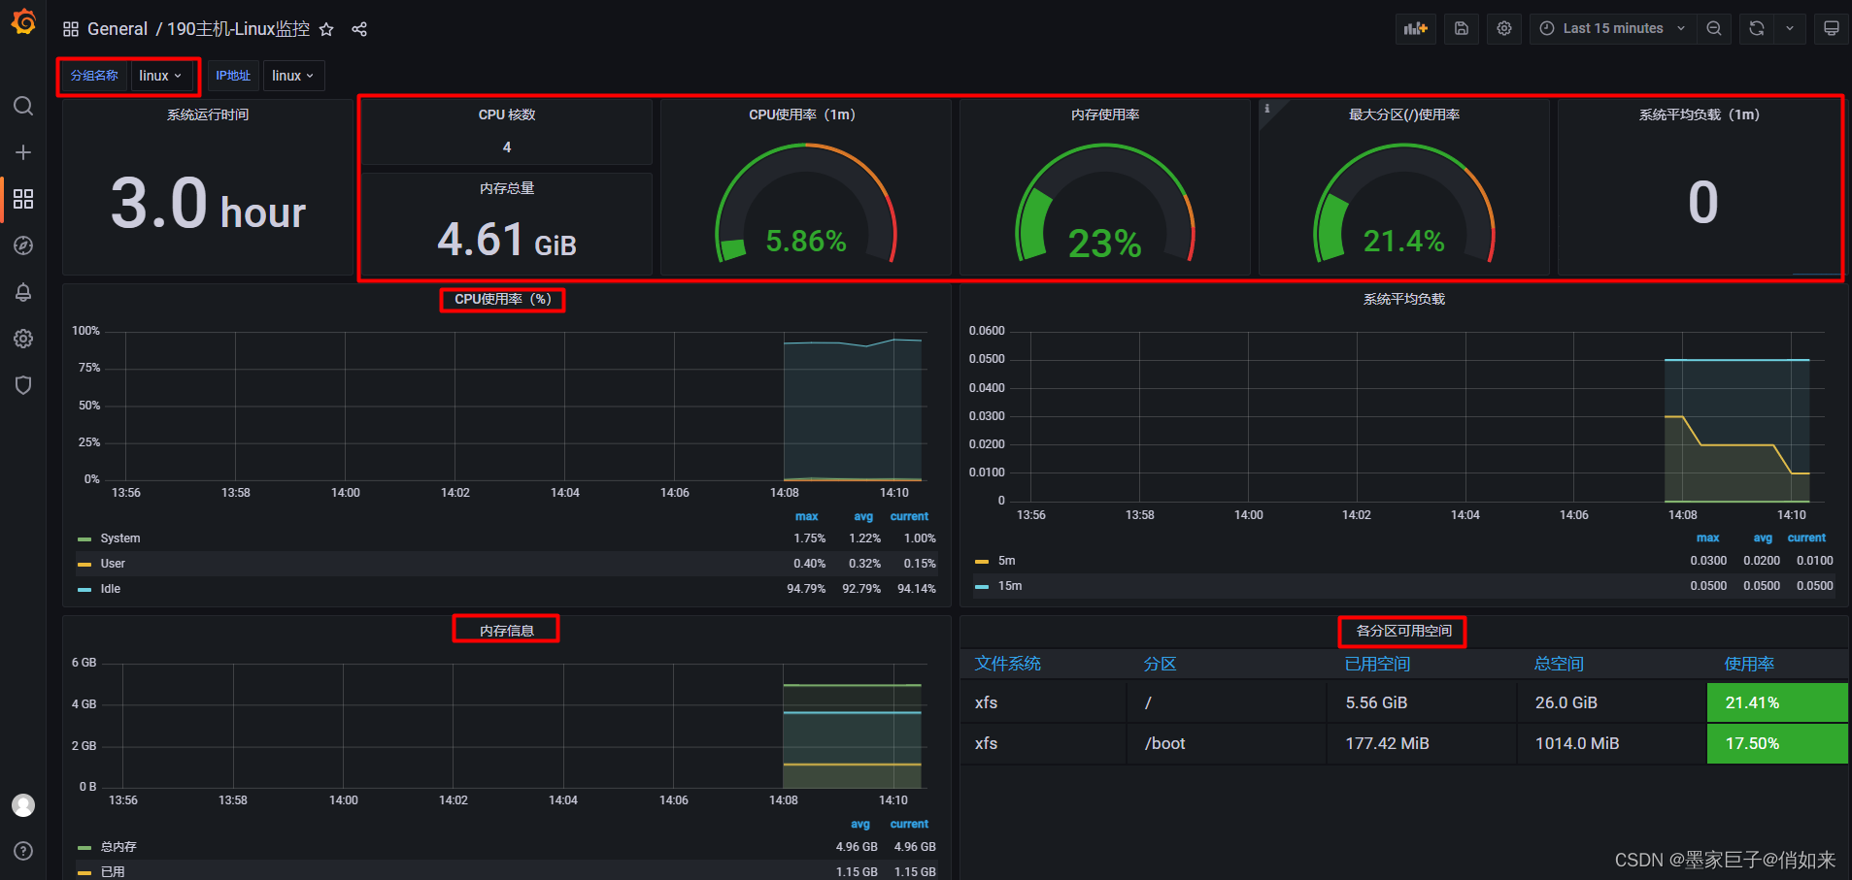Open the Dashboards grid icon in sidebar

[23, 199]
